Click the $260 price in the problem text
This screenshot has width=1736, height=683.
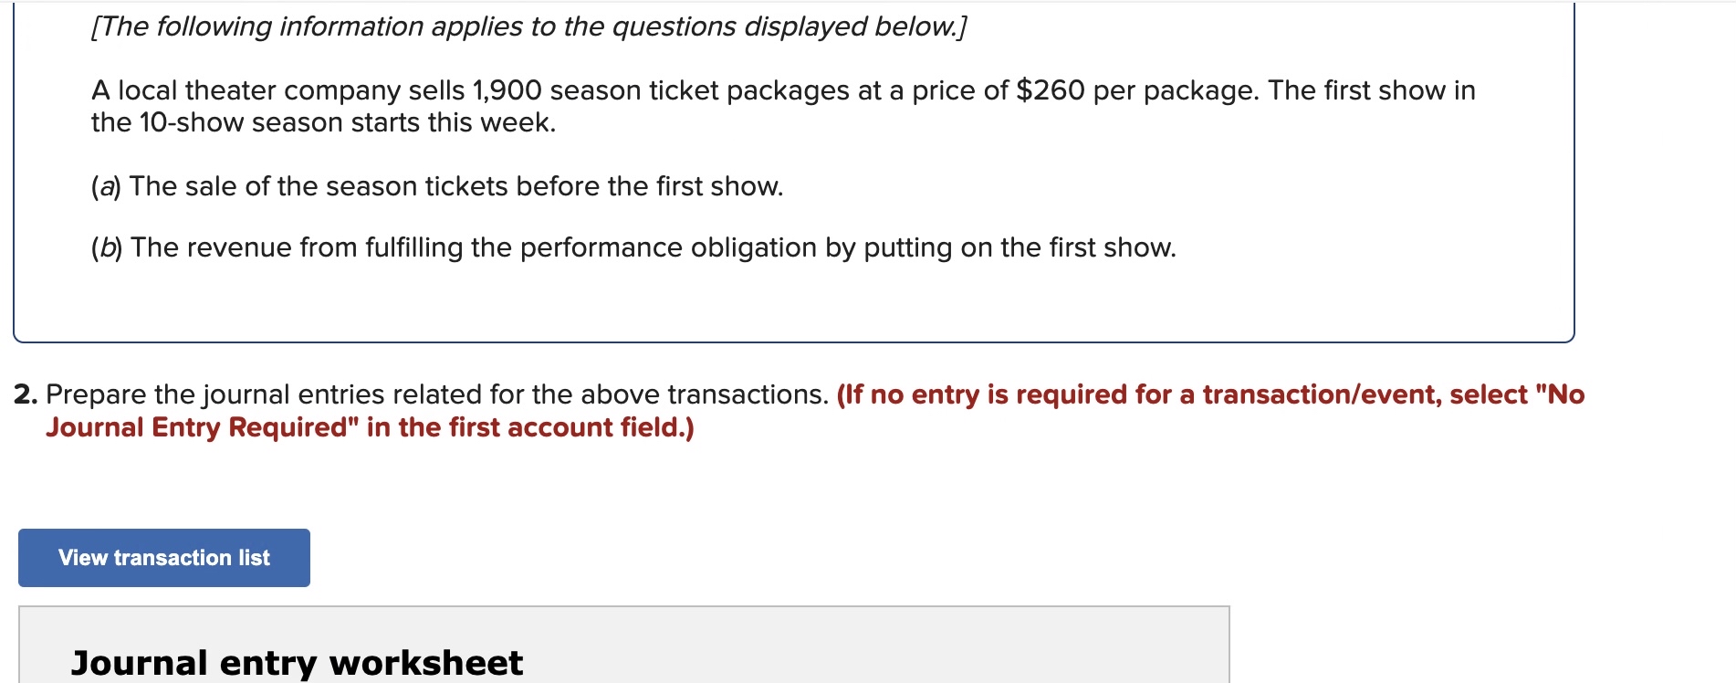coord(1051,90)
